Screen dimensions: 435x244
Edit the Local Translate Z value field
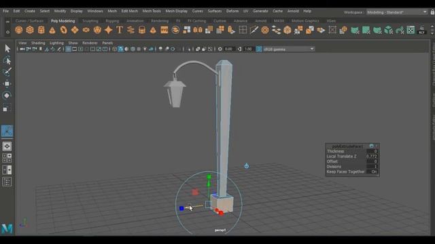point(372,157)
